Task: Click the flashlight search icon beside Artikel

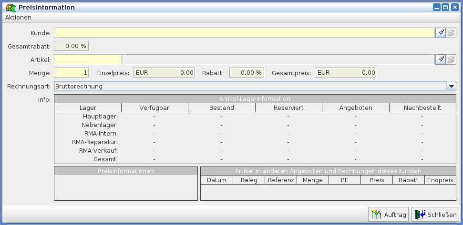Action: (x=441, y=59)
